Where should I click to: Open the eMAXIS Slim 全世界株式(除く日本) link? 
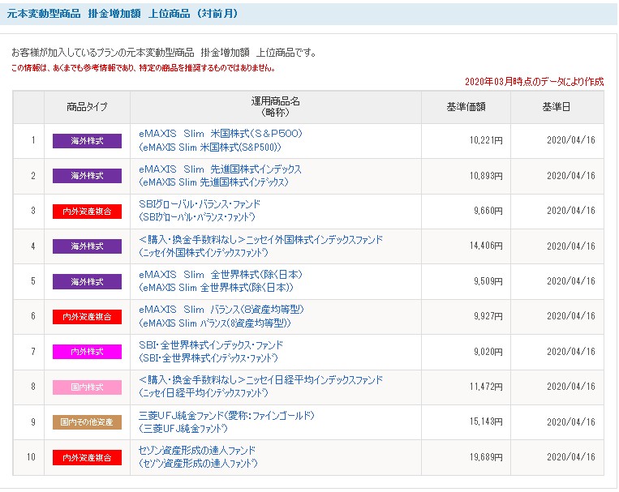click(221, 281)
